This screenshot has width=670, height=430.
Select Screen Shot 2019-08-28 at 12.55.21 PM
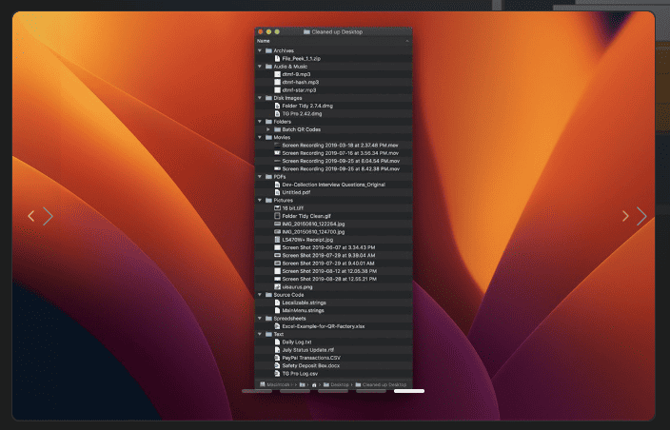coord(329,279)
